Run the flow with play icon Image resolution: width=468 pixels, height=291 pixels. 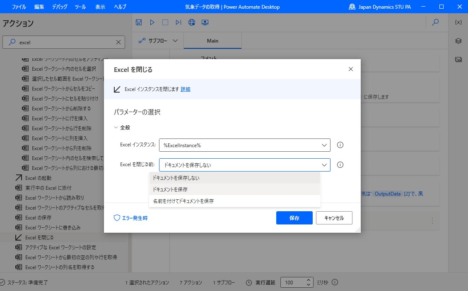152,22
